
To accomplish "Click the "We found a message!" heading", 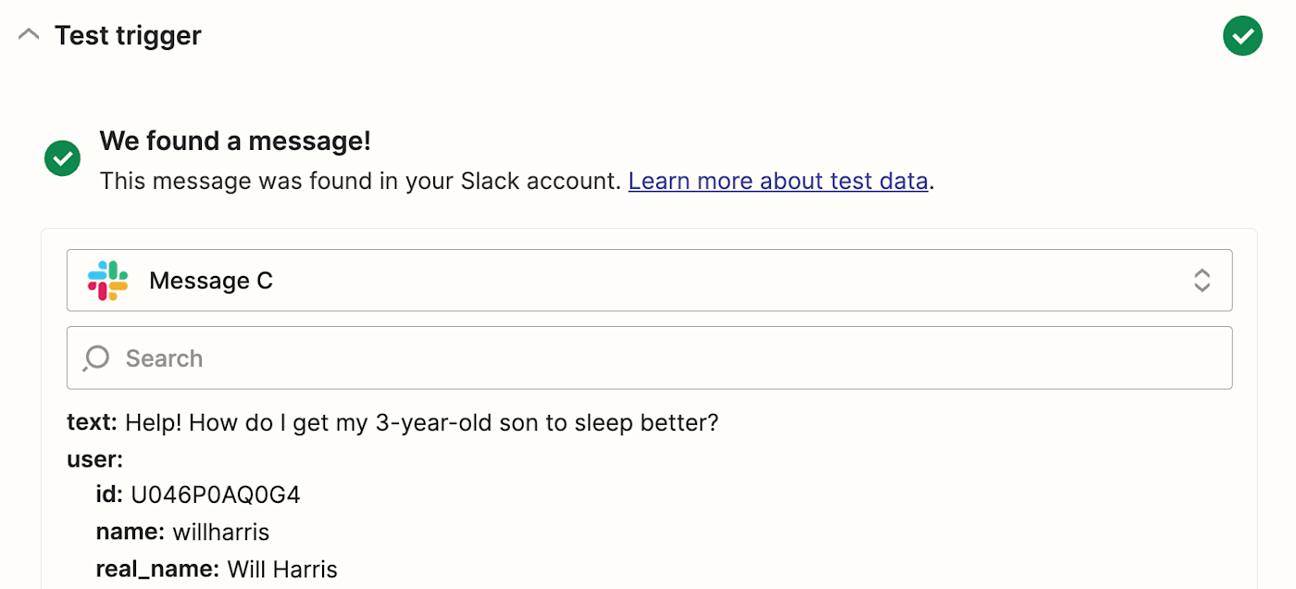I will tap(235, 142).
